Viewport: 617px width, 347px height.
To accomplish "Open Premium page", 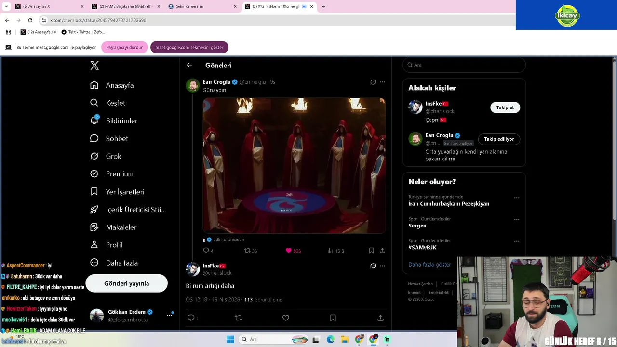I will 112,174.
